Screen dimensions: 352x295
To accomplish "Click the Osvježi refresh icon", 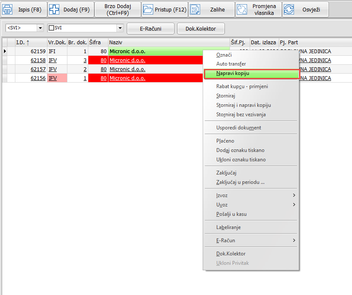I will tap(289, 9).
